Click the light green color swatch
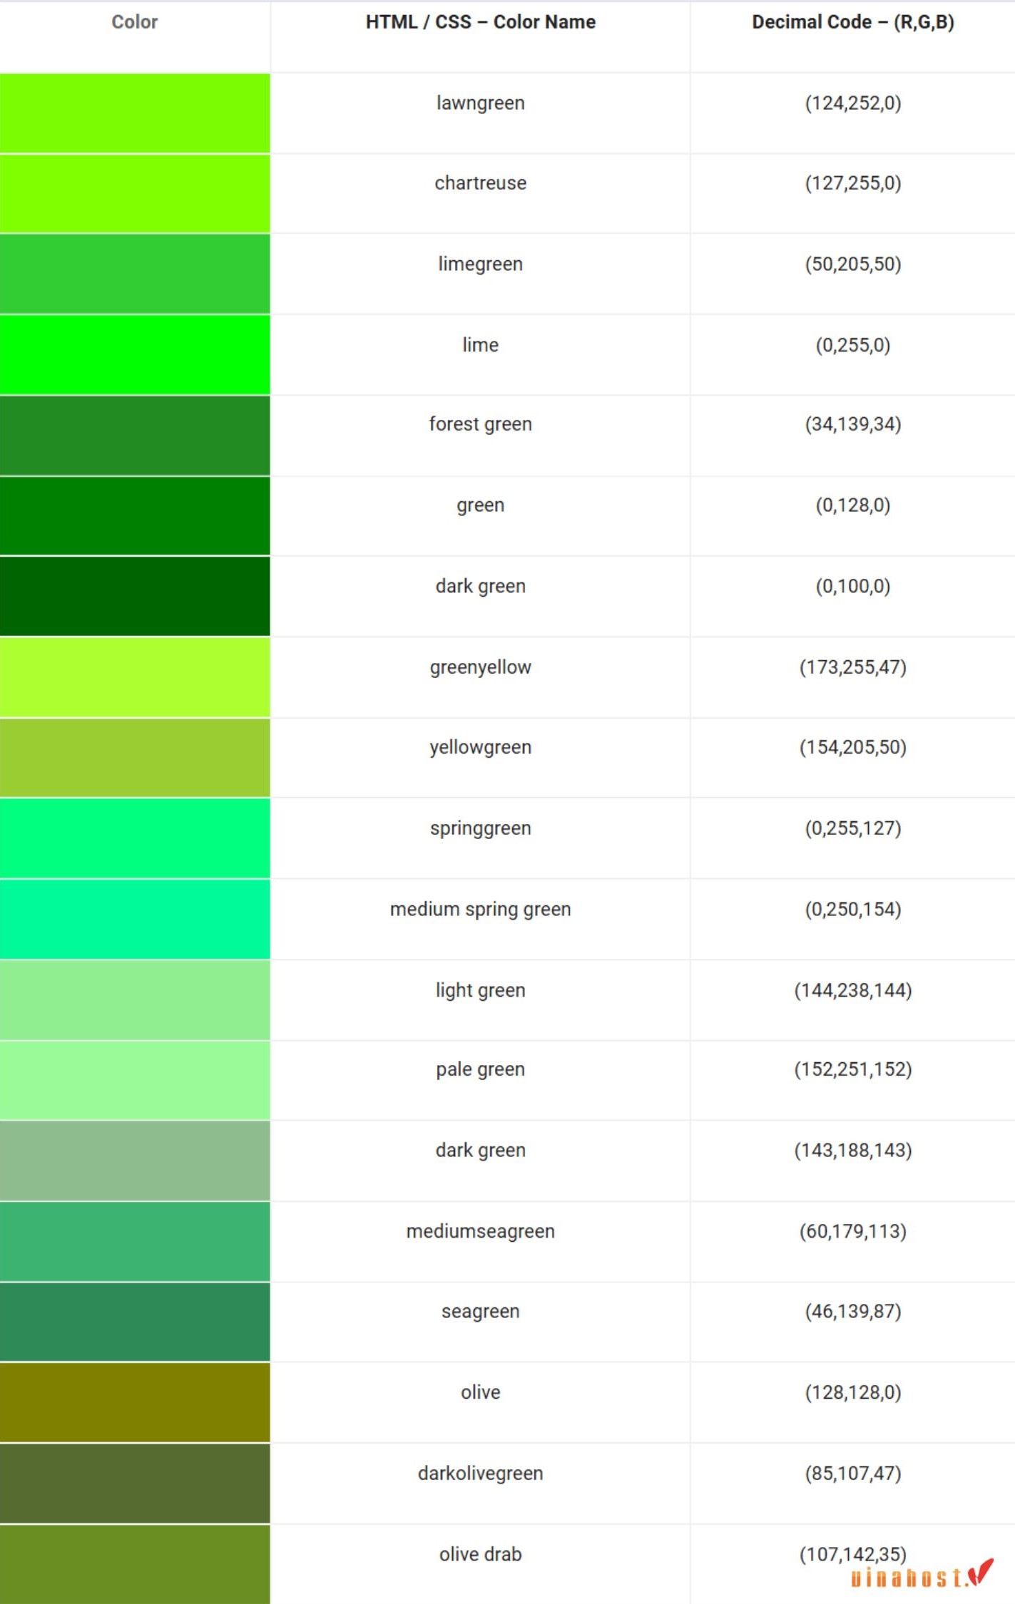This screenshot has height=1604, width=1015. [135, 999]
